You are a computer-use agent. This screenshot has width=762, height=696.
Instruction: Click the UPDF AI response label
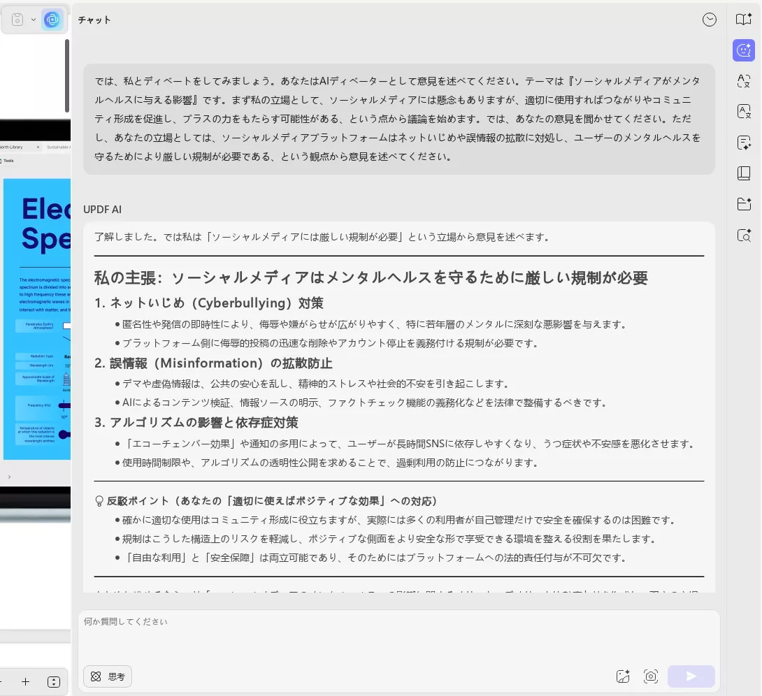tap(103, 210)
